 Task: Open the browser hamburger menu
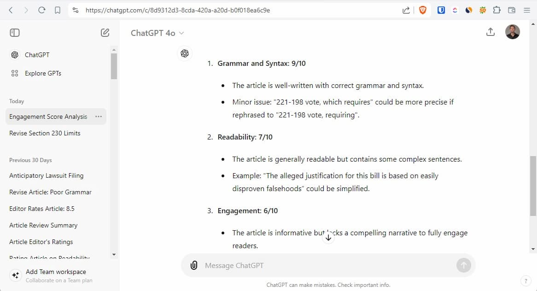pyautogui.click(x=527, y=10)
